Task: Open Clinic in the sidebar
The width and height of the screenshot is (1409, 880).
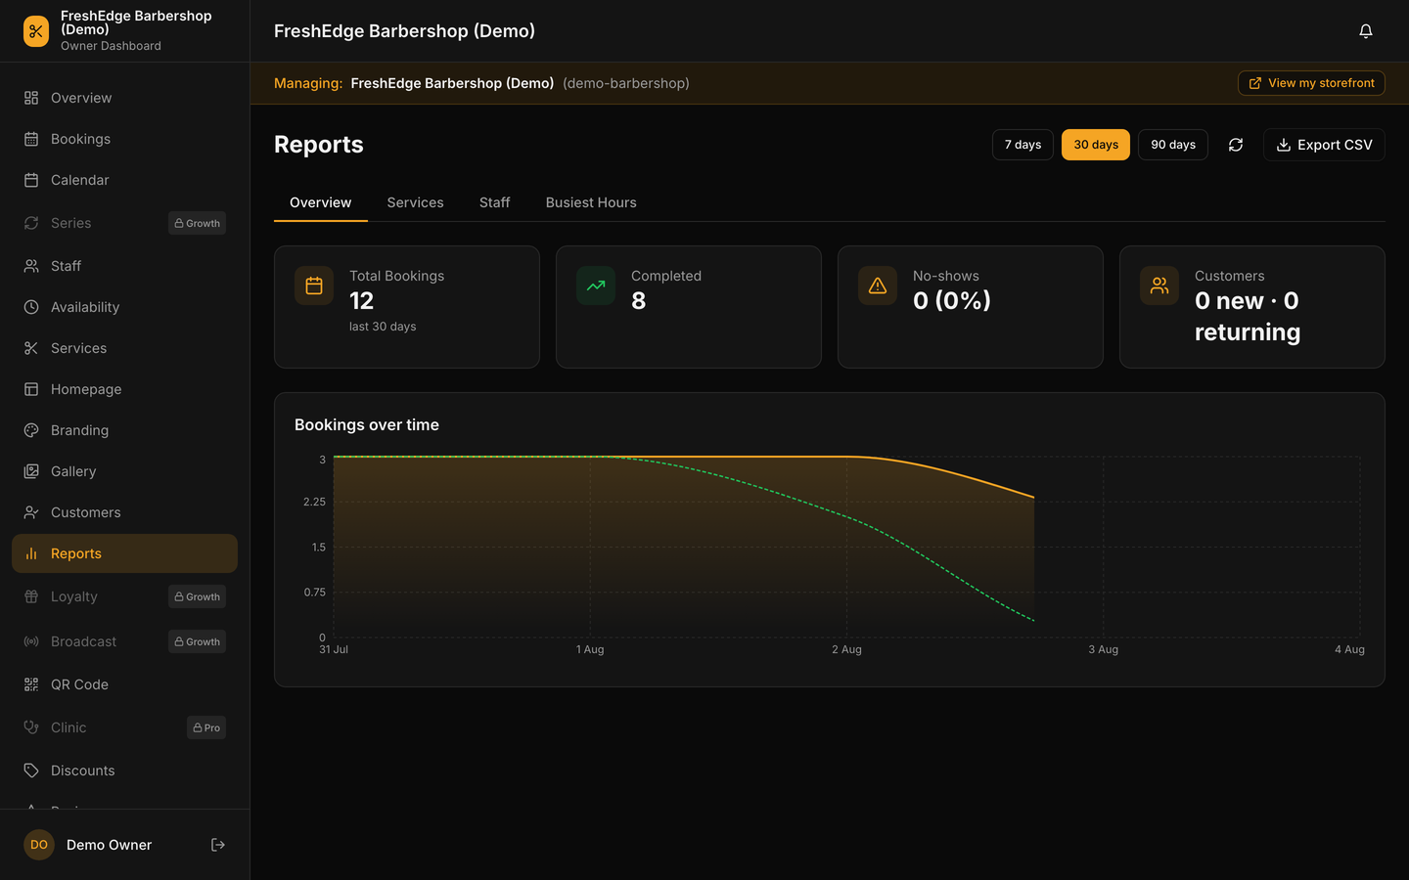Action: [x=124, y=727]
